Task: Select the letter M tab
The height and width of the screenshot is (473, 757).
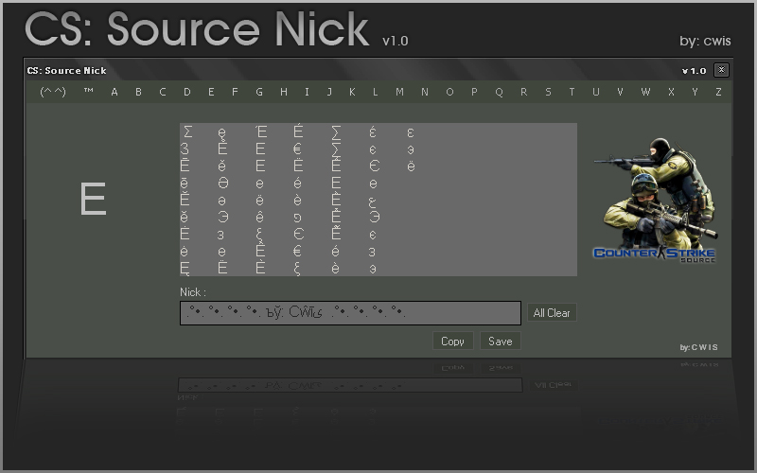Action: click(399, 92)
